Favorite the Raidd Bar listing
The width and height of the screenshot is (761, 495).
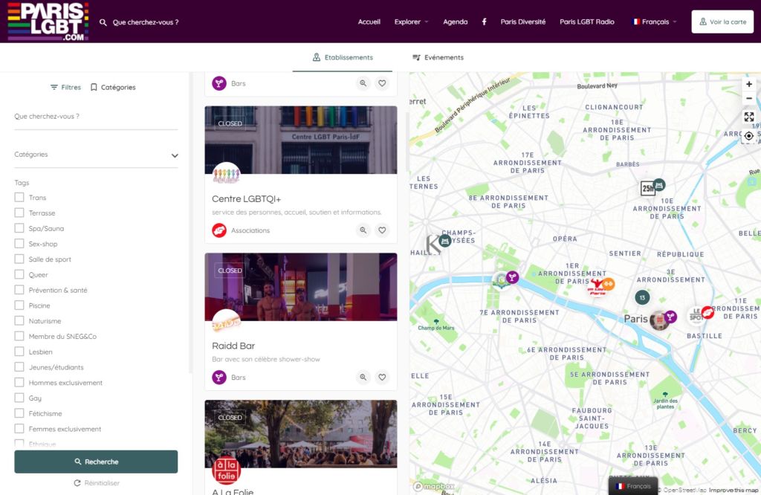[383, 377]
